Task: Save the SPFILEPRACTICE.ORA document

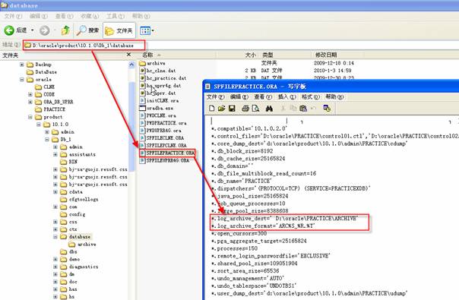Action: (x=232, y=109)
